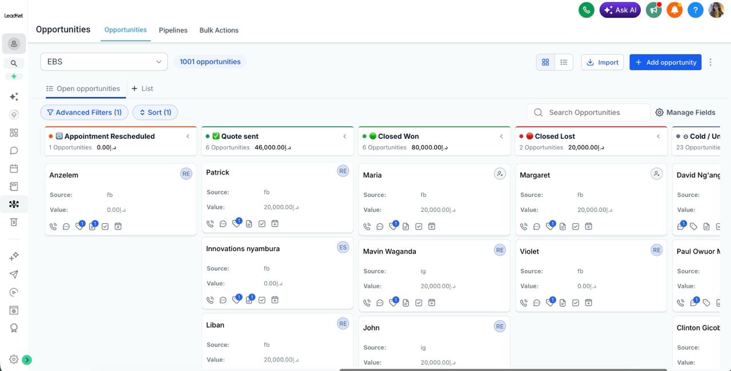Open the EBS pipeline dropdown
This screenshot has width=731, height=371.
point(104,62)
